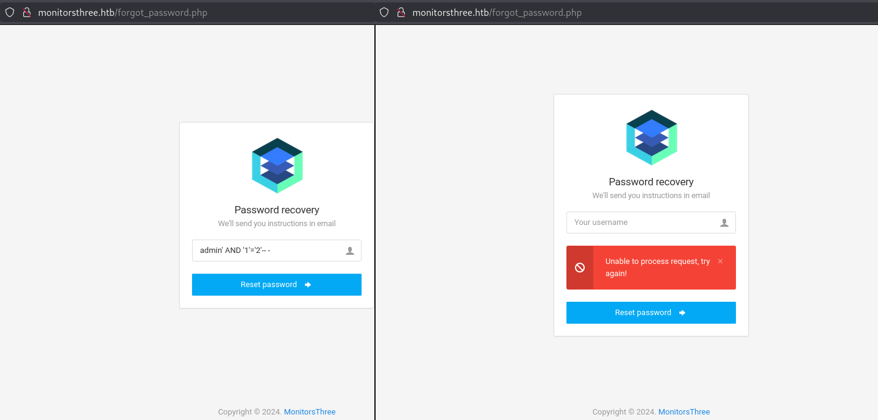Screen dimensions: 878x420
Task: Click the user icon beside the admin' payload
Action: 350,251
